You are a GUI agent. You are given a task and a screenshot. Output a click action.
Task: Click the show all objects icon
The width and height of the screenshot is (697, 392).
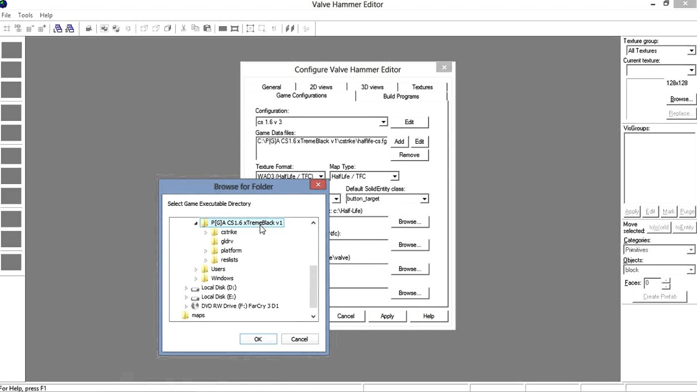tap(168, 28)
